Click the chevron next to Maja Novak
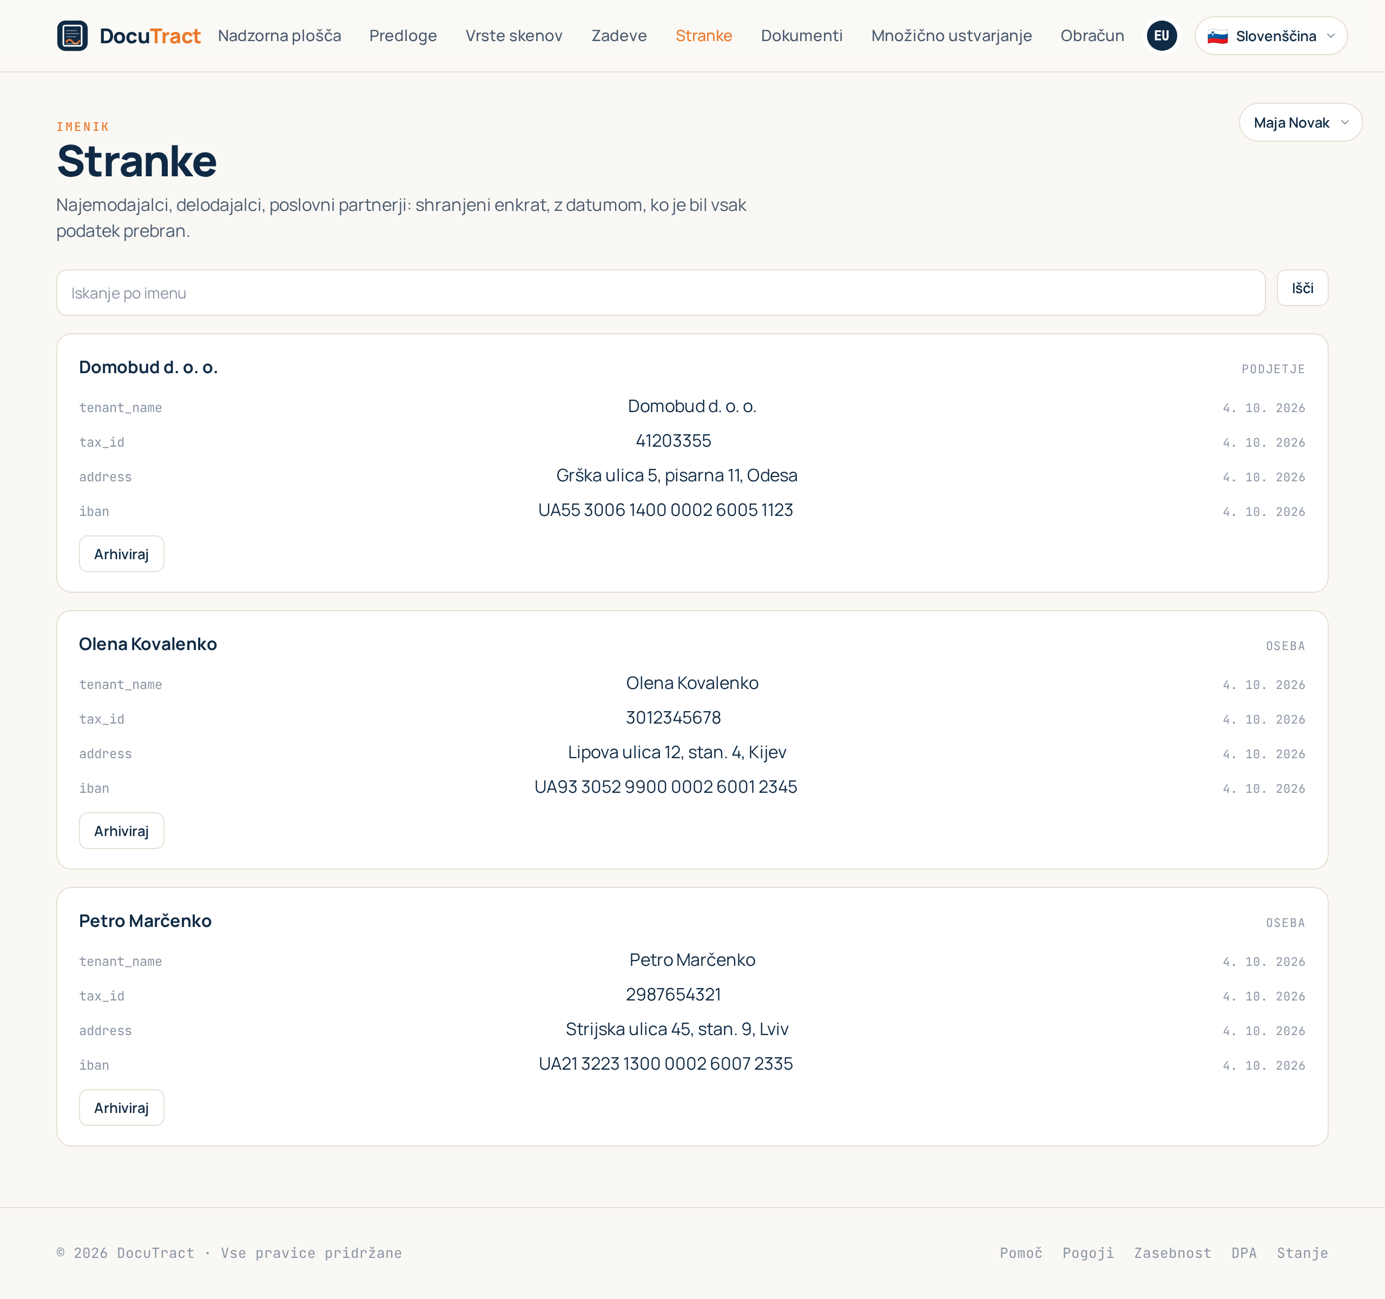The height and width of the screenshot is (1299, 1385). point(1344,123)
